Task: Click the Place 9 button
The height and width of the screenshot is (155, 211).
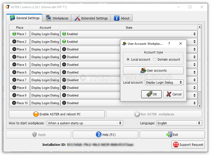Action: pyautogui.click(x=19, y=95)
